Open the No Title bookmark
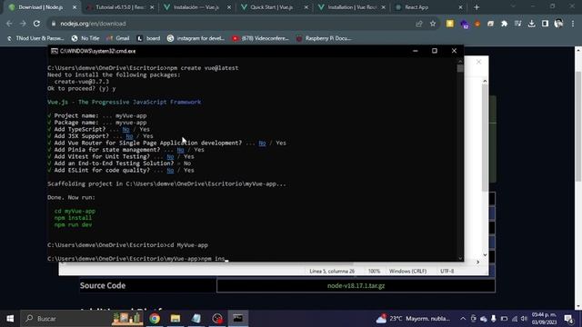Image resolution: width=582 pixels, height=327 pixels. 85,38
